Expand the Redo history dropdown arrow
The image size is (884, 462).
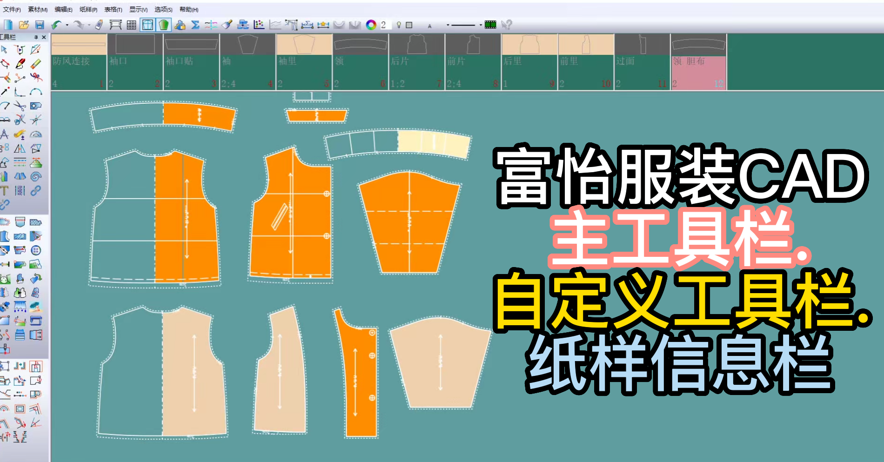click(89, 25)
